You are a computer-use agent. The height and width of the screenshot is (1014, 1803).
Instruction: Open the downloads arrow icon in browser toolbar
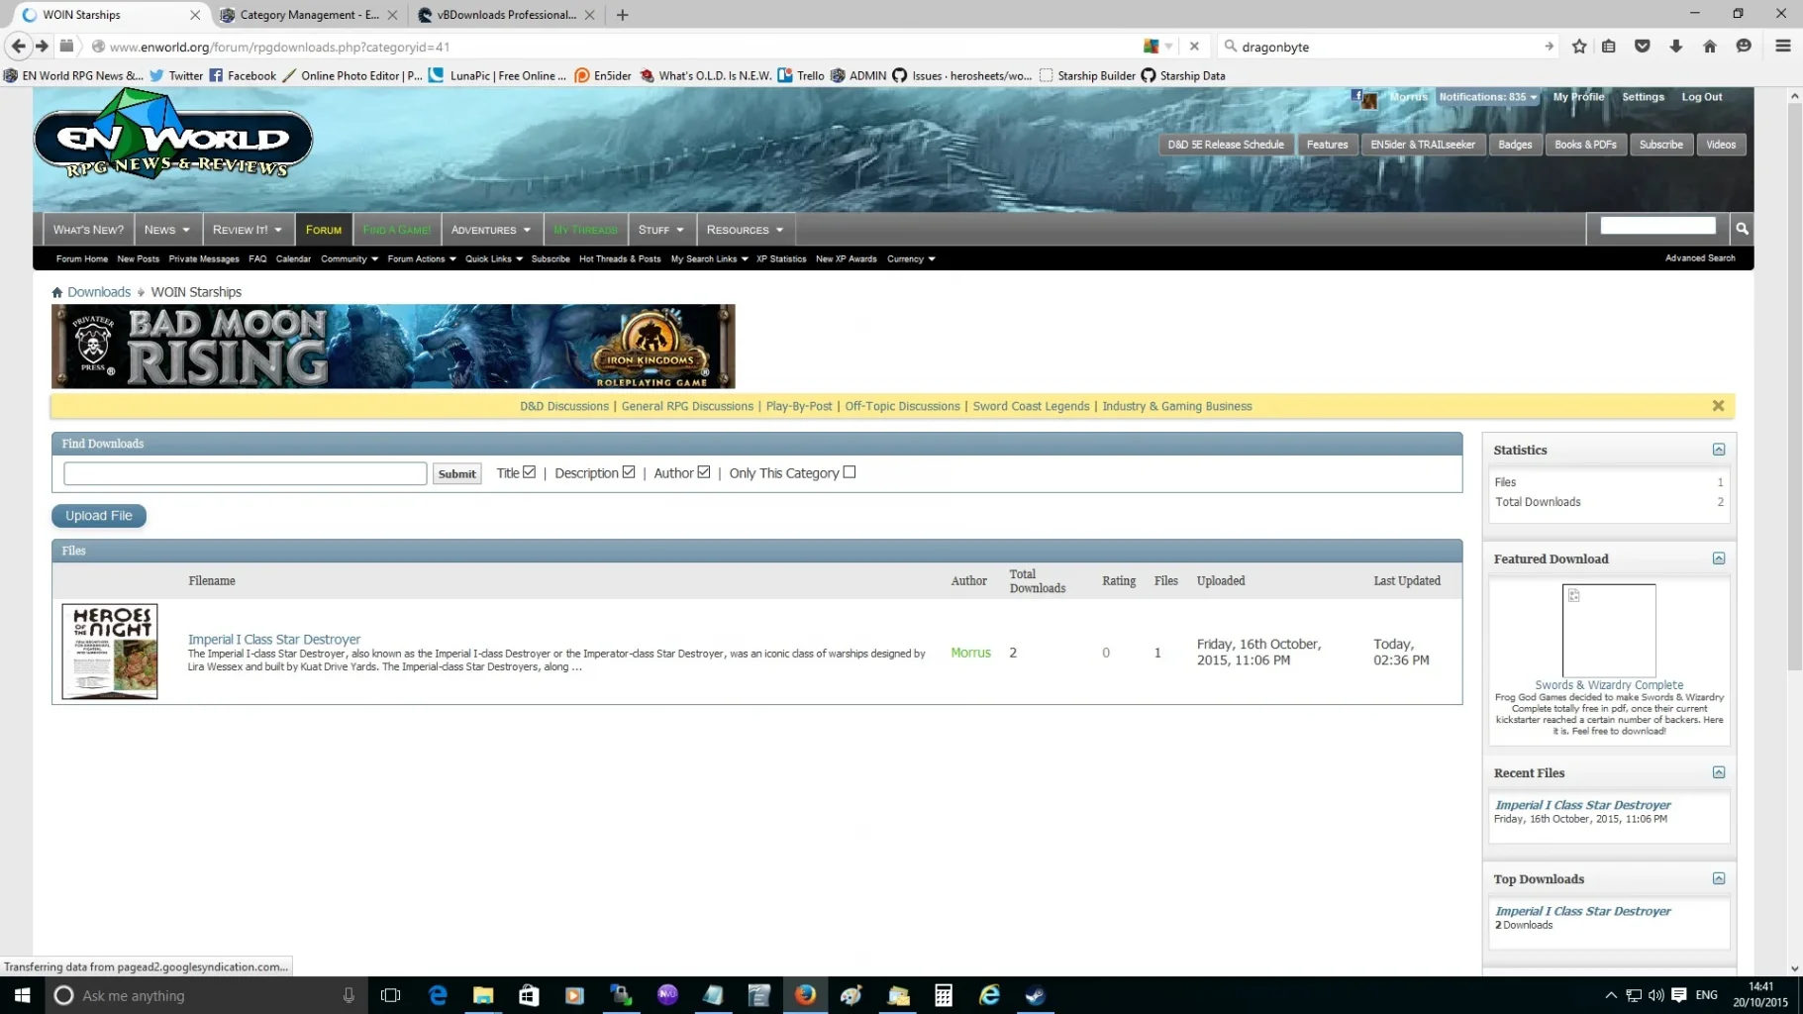1676,47
